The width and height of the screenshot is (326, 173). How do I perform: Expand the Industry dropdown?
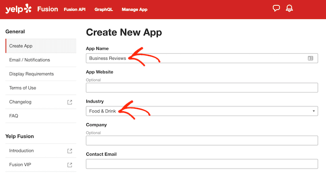(x=202, y=111)
